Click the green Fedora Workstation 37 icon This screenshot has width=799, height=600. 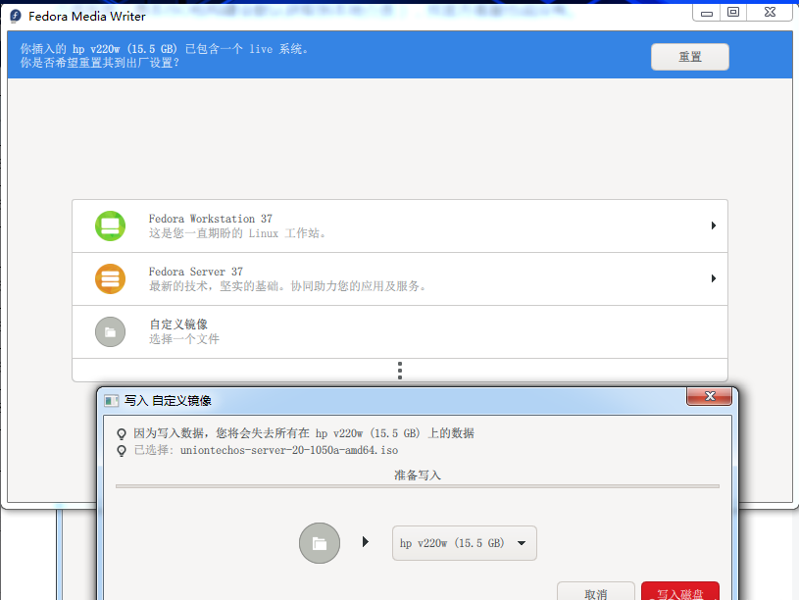[x=110, y=225]
